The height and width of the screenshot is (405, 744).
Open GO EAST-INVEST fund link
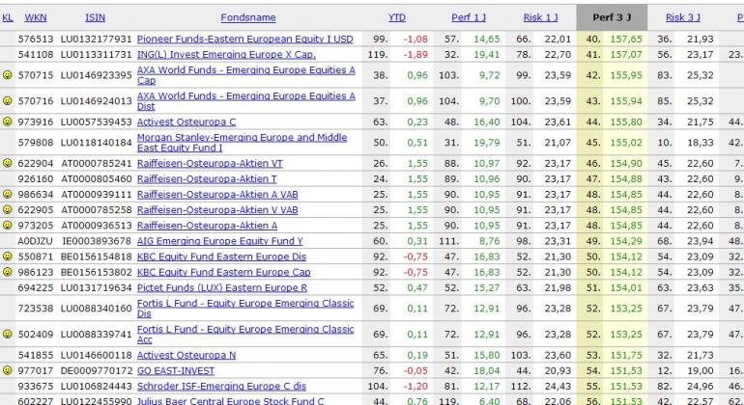pos(176,371)
